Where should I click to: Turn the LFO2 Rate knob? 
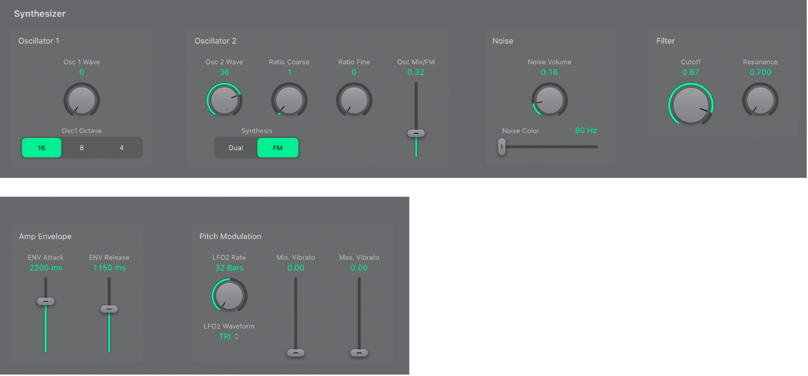pos(229,295)
